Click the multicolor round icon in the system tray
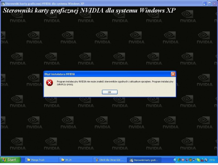 (179, 160)
